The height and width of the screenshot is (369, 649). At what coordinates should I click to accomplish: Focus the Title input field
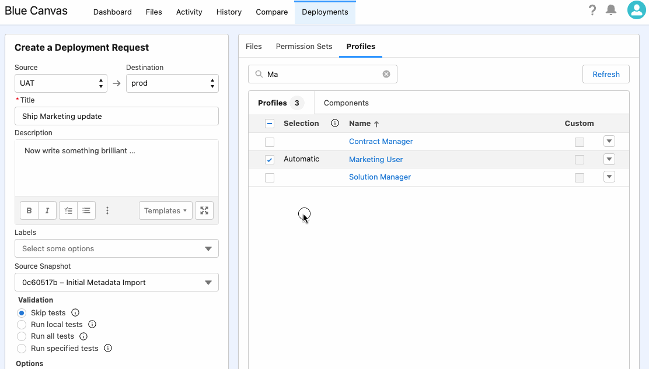[117, 116]
